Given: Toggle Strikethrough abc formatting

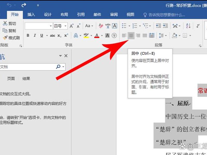Looking at the screenshot, I should pos(53,36).
